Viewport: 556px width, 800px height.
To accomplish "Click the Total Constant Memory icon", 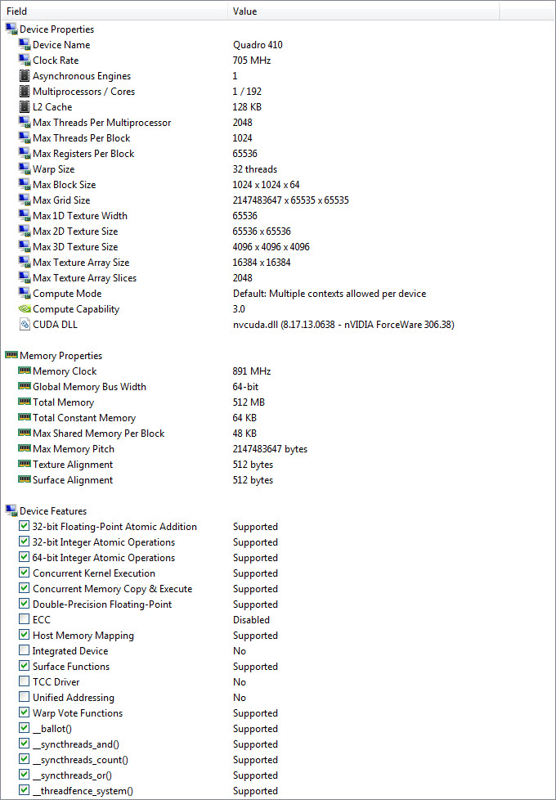I will click(x=25, y=417).
